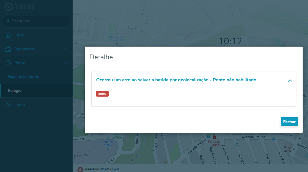Click the Condomínio Colina A bus icon

[x=108, y=138]
